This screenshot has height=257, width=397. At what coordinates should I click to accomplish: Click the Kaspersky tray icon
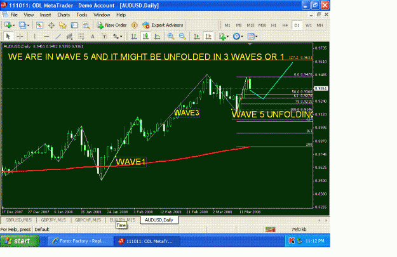292,241
